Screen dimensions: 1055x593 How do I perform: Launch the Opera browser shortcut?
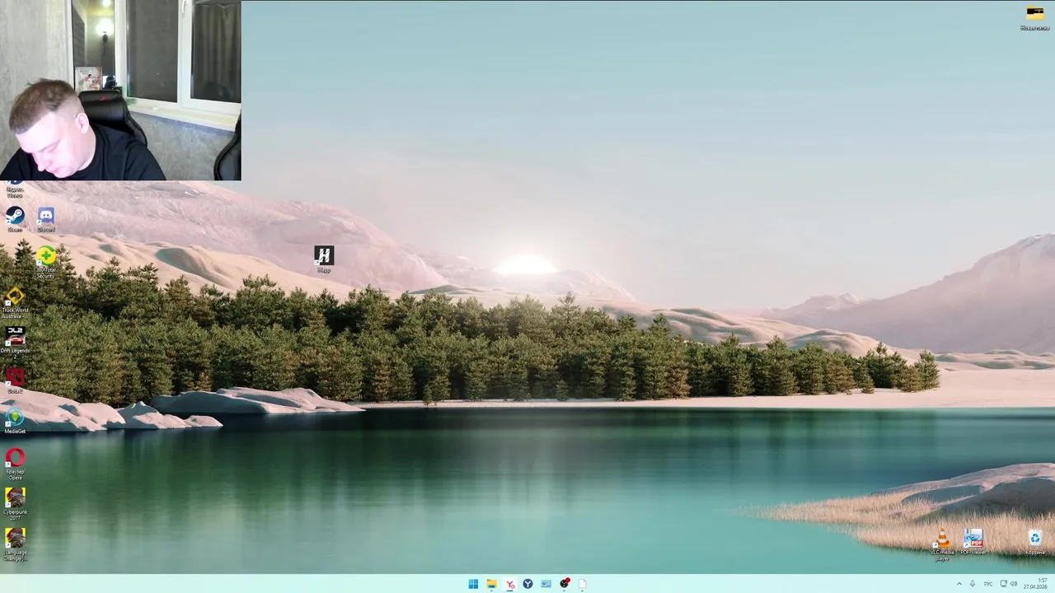(x=15, y=465)
